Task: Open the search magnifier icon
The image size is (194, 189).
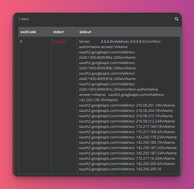Action: pyautogui.click(x=177, y=19)
